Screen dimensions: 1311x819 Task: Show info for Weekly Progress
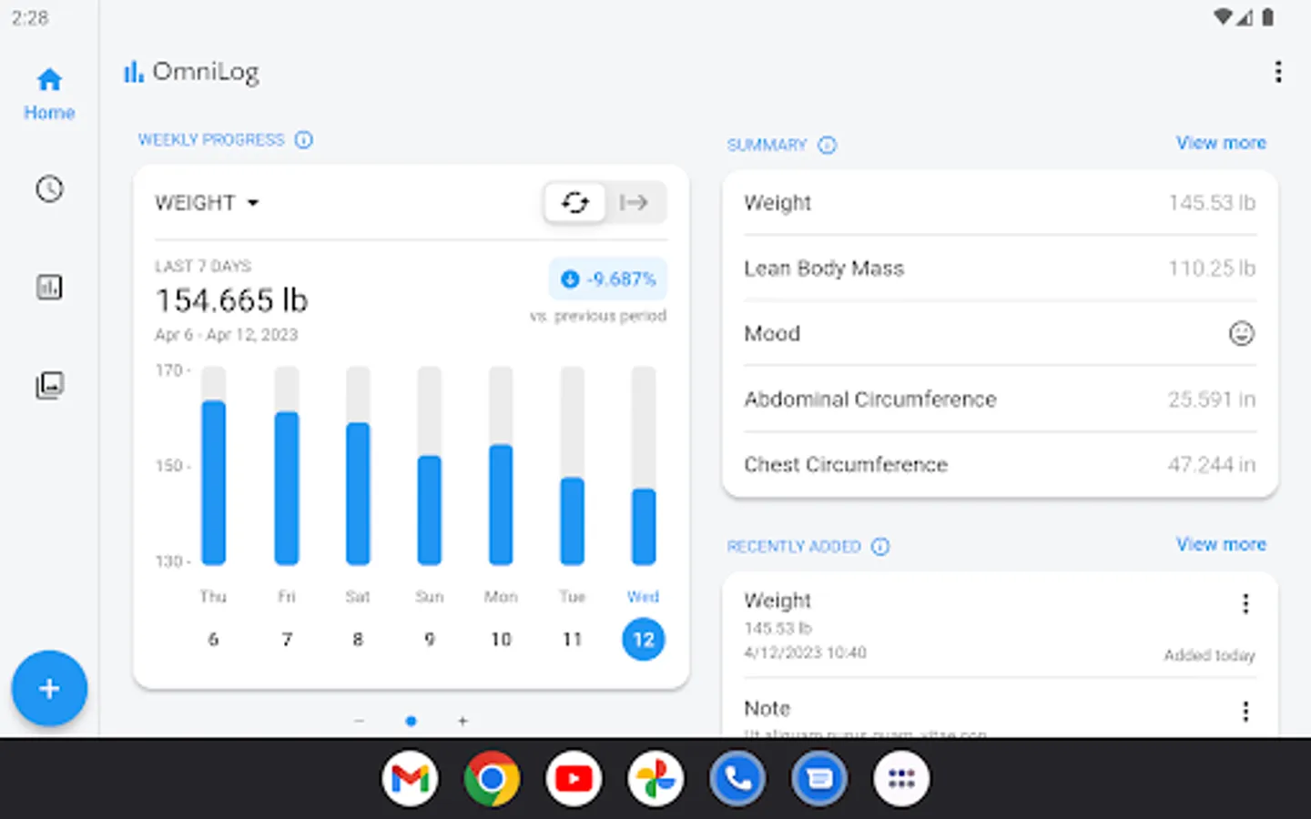[304, 140]
